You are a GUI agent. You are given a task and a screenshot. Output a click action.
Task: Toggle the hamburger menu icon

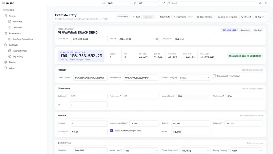tap(3, 3)
